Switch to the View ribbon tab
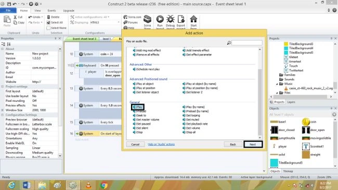Image resolution: width=338 pixels, height=190 pixels. (x=37, y=10)
